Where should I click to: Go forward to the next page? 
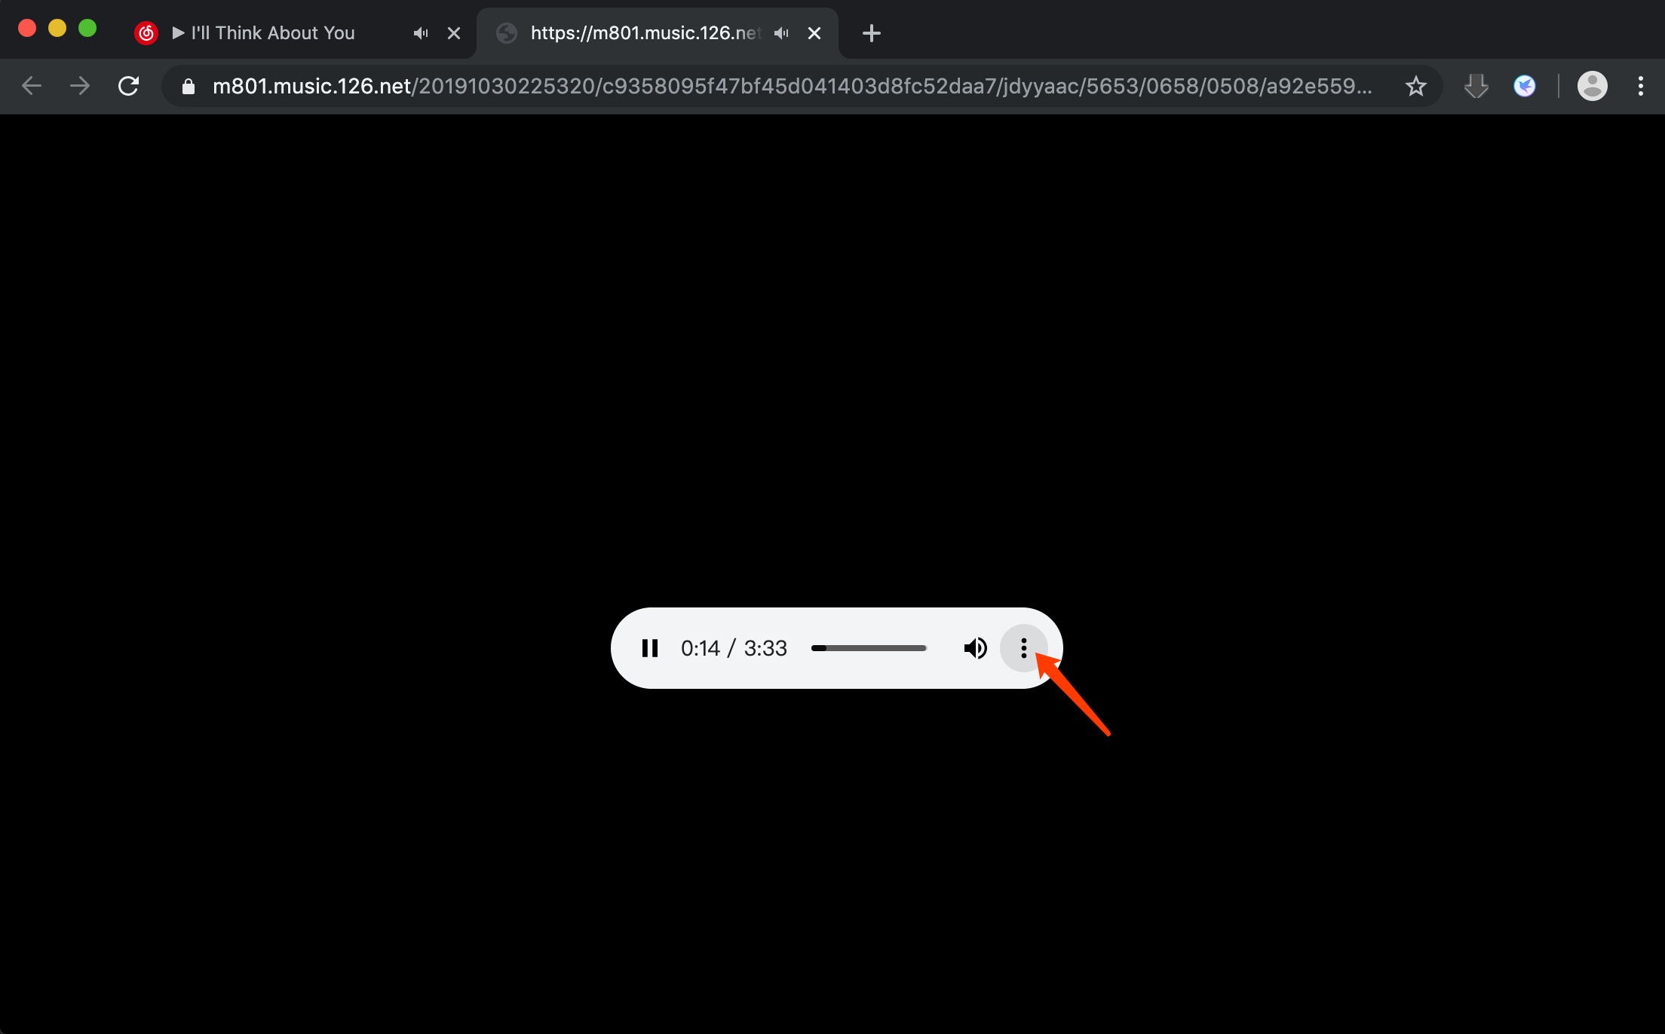(x=80, y=86)
